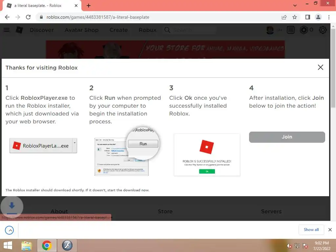Open Roblox settings gear icon

323,30
